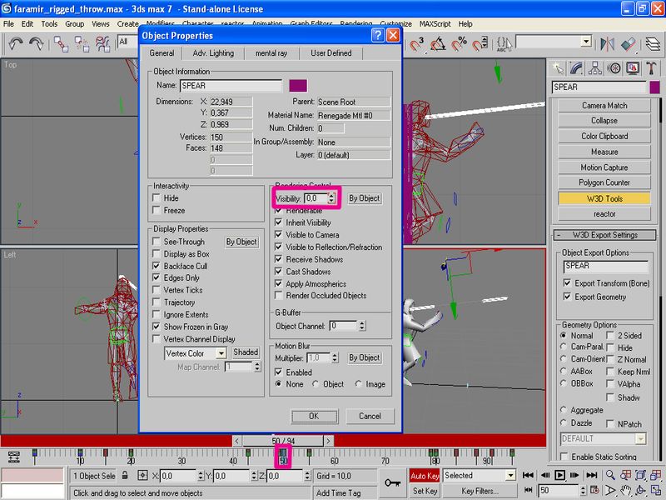Select the AABox geometry option
Screen dimensions: 666x500
tap(564, 371)
